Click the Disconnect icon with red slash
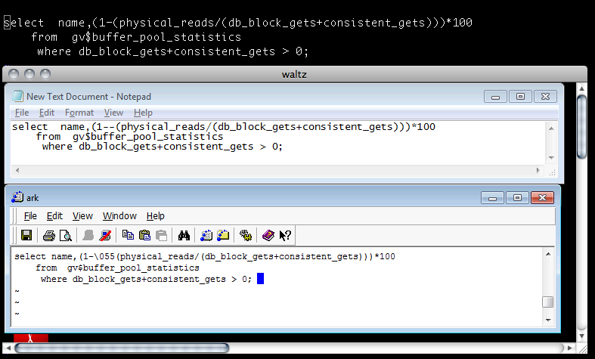595x359 pixels. click(x=105, y=236)
